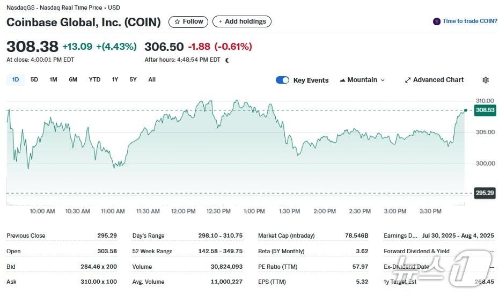Toggle the Key Events switch off
The image size is (499, 294).
point(282,80)
